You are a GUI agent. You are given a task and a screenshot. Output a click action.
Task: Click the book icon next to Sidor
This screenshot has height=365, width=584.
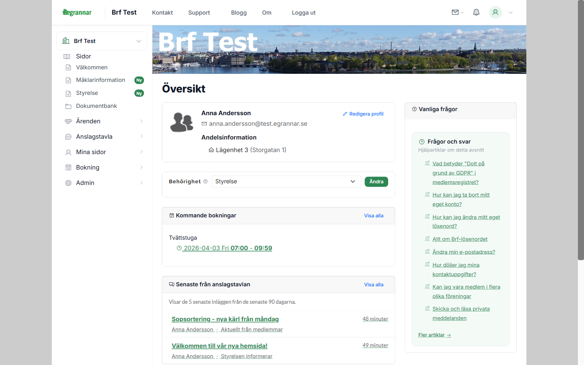[x=67, y=56]
